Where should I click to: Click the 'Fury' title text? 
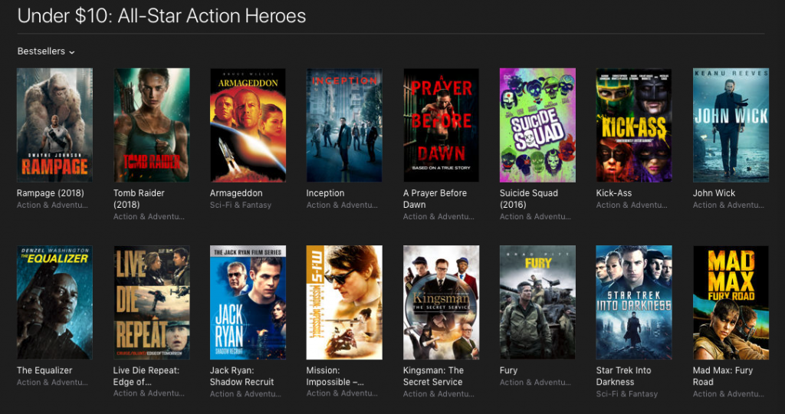coord(508,370)
